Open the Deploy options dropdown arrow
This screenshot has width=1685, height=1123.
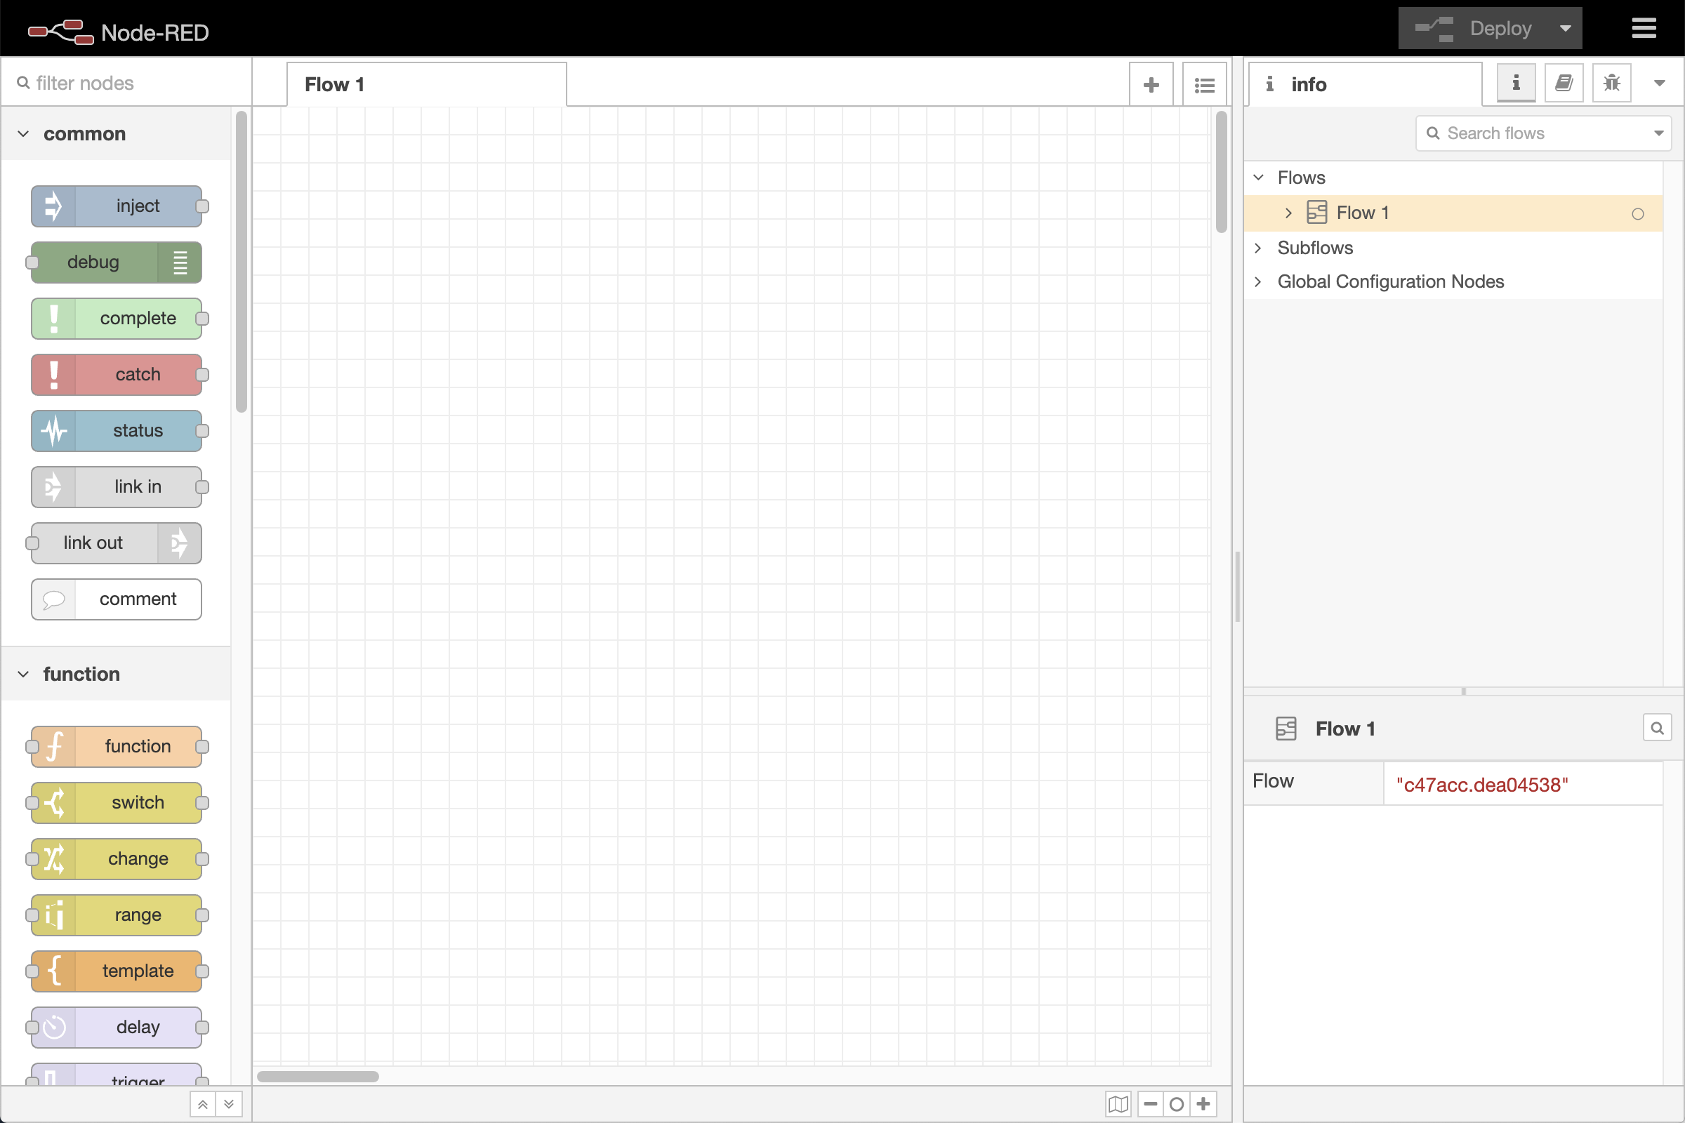pyautogui.click(x=1566, y=28)
